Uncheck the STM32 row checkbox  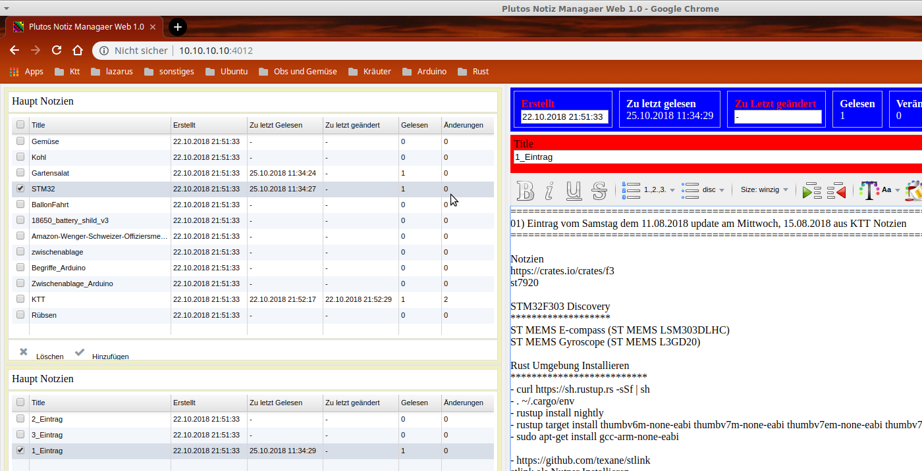[x=20, y=189]
